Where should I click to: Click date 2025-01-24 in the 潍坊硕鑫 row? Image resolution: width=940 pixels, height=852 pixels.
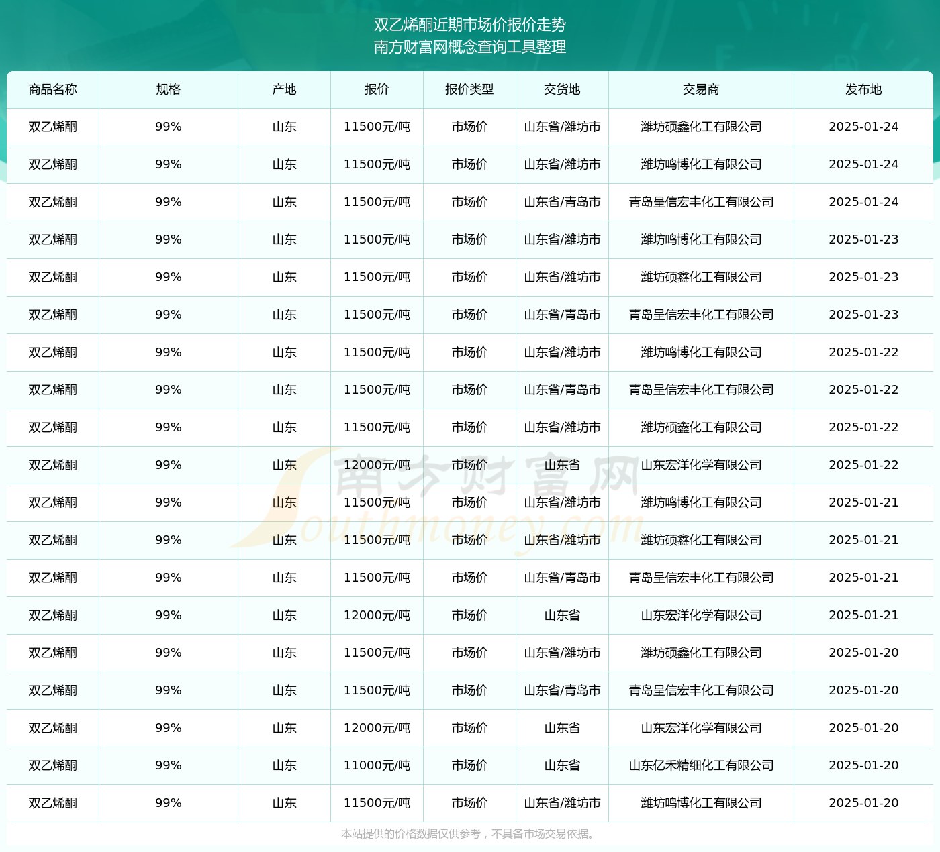click(x=864, y=127)
